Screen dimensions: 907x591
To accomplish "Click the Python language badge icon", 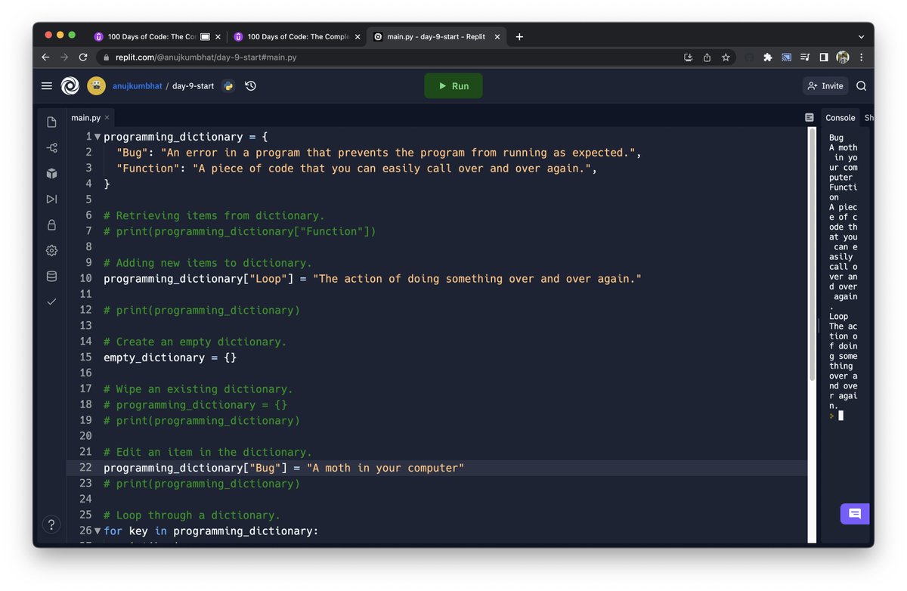I will [228, 86].
